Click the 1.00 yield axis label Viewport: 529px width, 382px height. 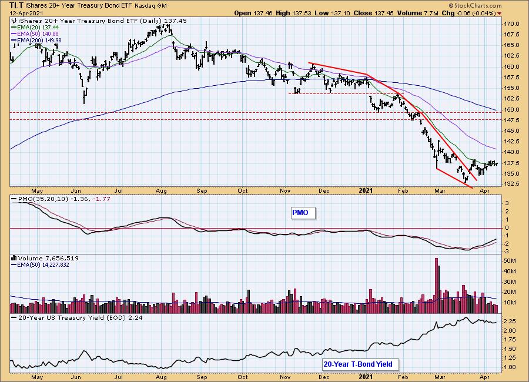click(510, 367)
